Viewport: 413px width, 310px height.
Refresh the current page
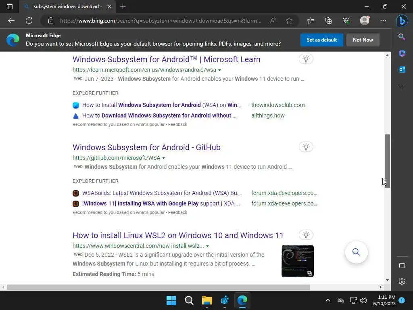29,21
